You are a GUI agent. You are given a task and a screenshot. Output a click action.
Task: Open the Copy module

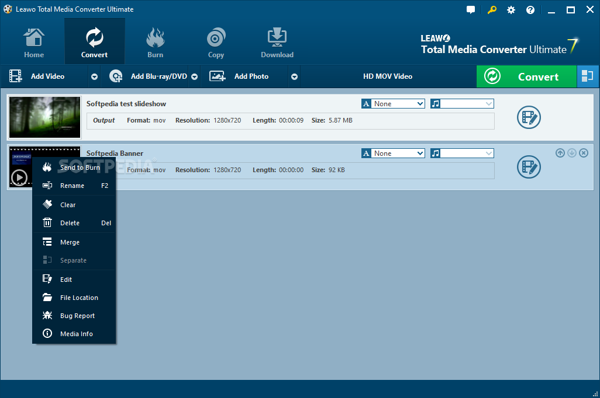pos(216,43)
